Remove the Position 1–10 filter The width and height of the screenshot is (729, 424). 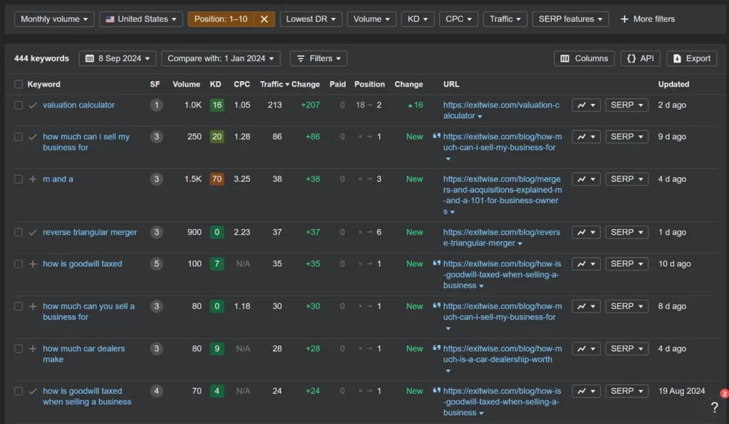264,19
